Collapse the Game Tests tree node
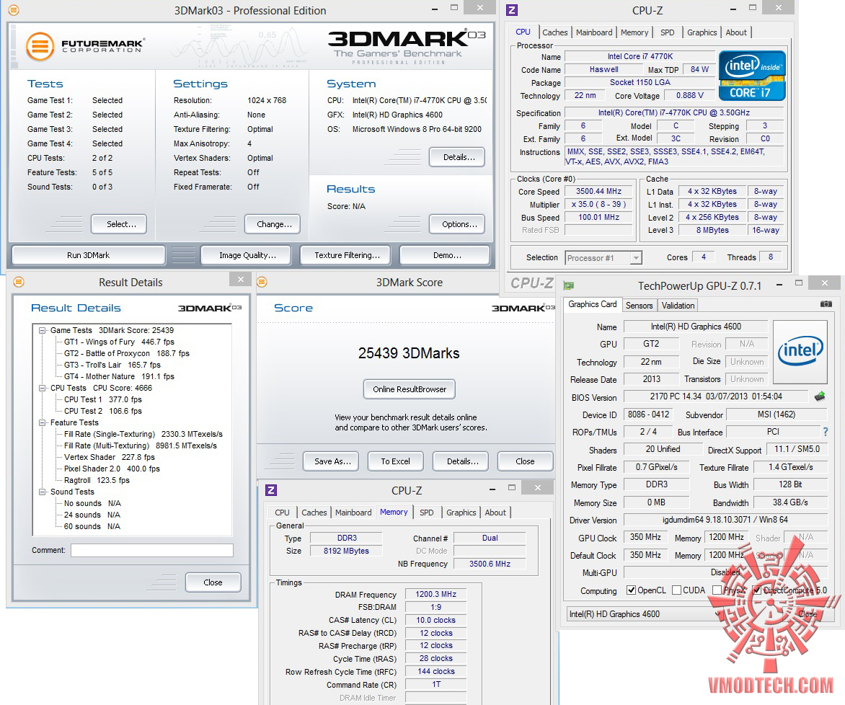The height and width of the screenshot is (705, 845). point(43,330)
